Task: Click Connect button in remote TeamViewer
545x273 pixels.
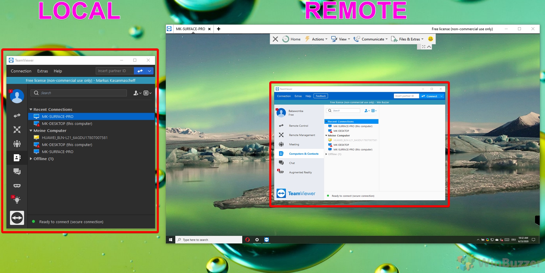Action: coord(429,96)
